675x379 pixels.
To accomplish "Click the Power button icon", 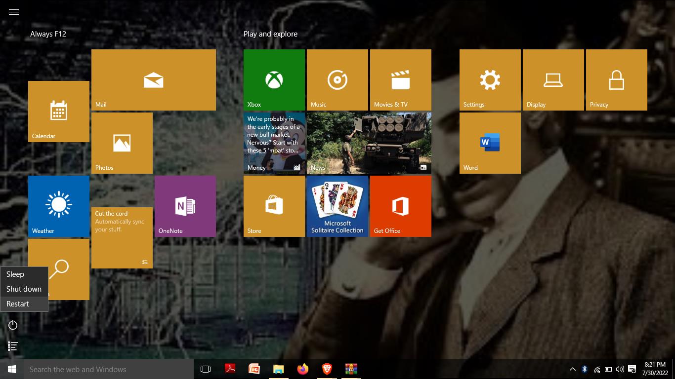I will [x=13, y=325].
